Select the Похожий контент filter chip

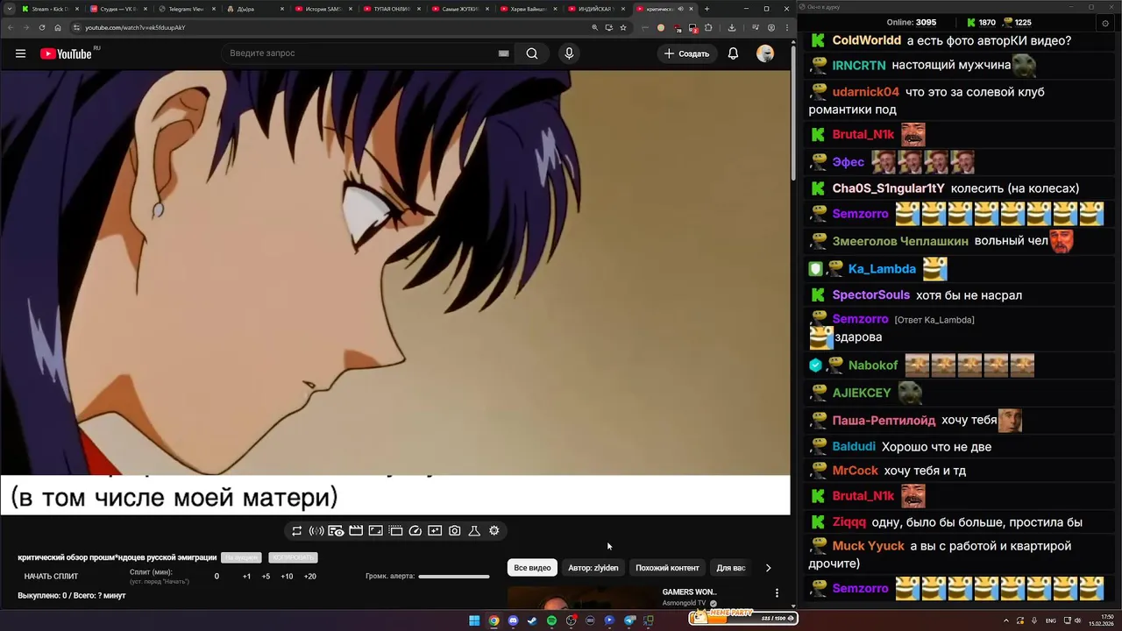tap(667, 568)
